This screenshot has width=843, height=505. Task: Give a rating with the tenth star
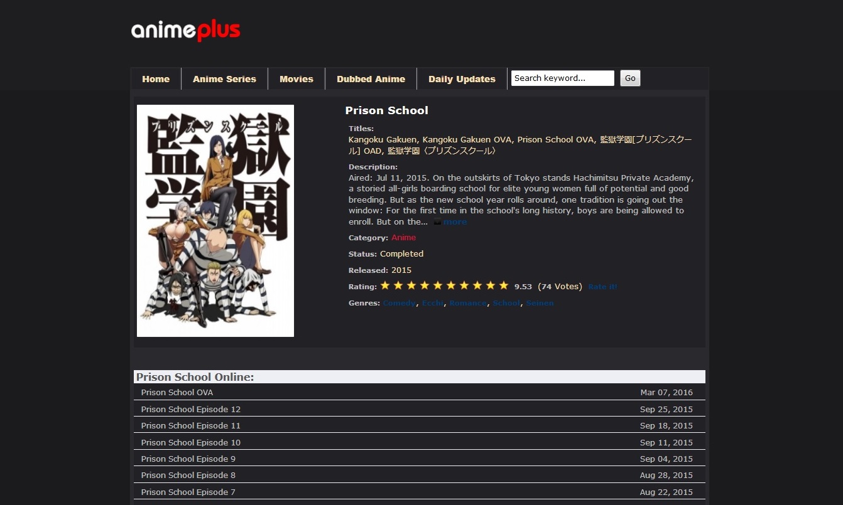tap(504, 285)
